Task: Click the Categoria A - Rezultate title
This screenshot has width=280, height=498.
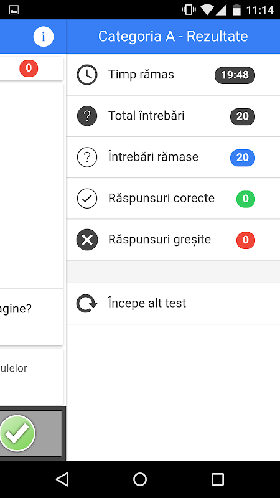Action: tap(173, 37)
